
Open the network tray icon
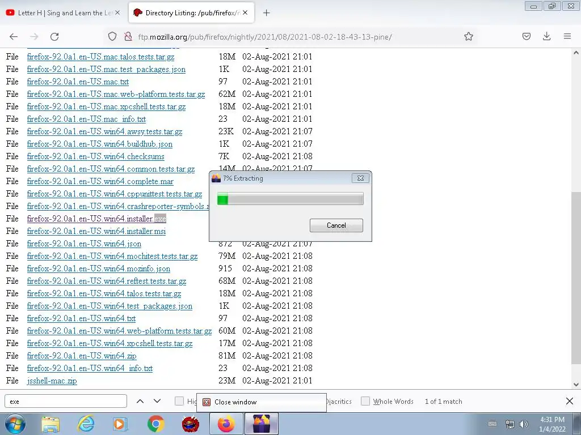click(x=510, y=424)
